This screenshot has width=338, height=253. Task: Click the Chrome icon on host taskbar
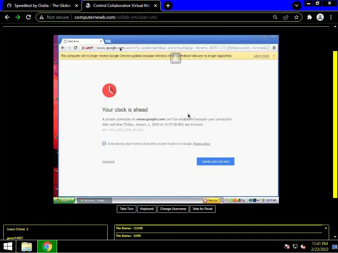tap(47, 246)
